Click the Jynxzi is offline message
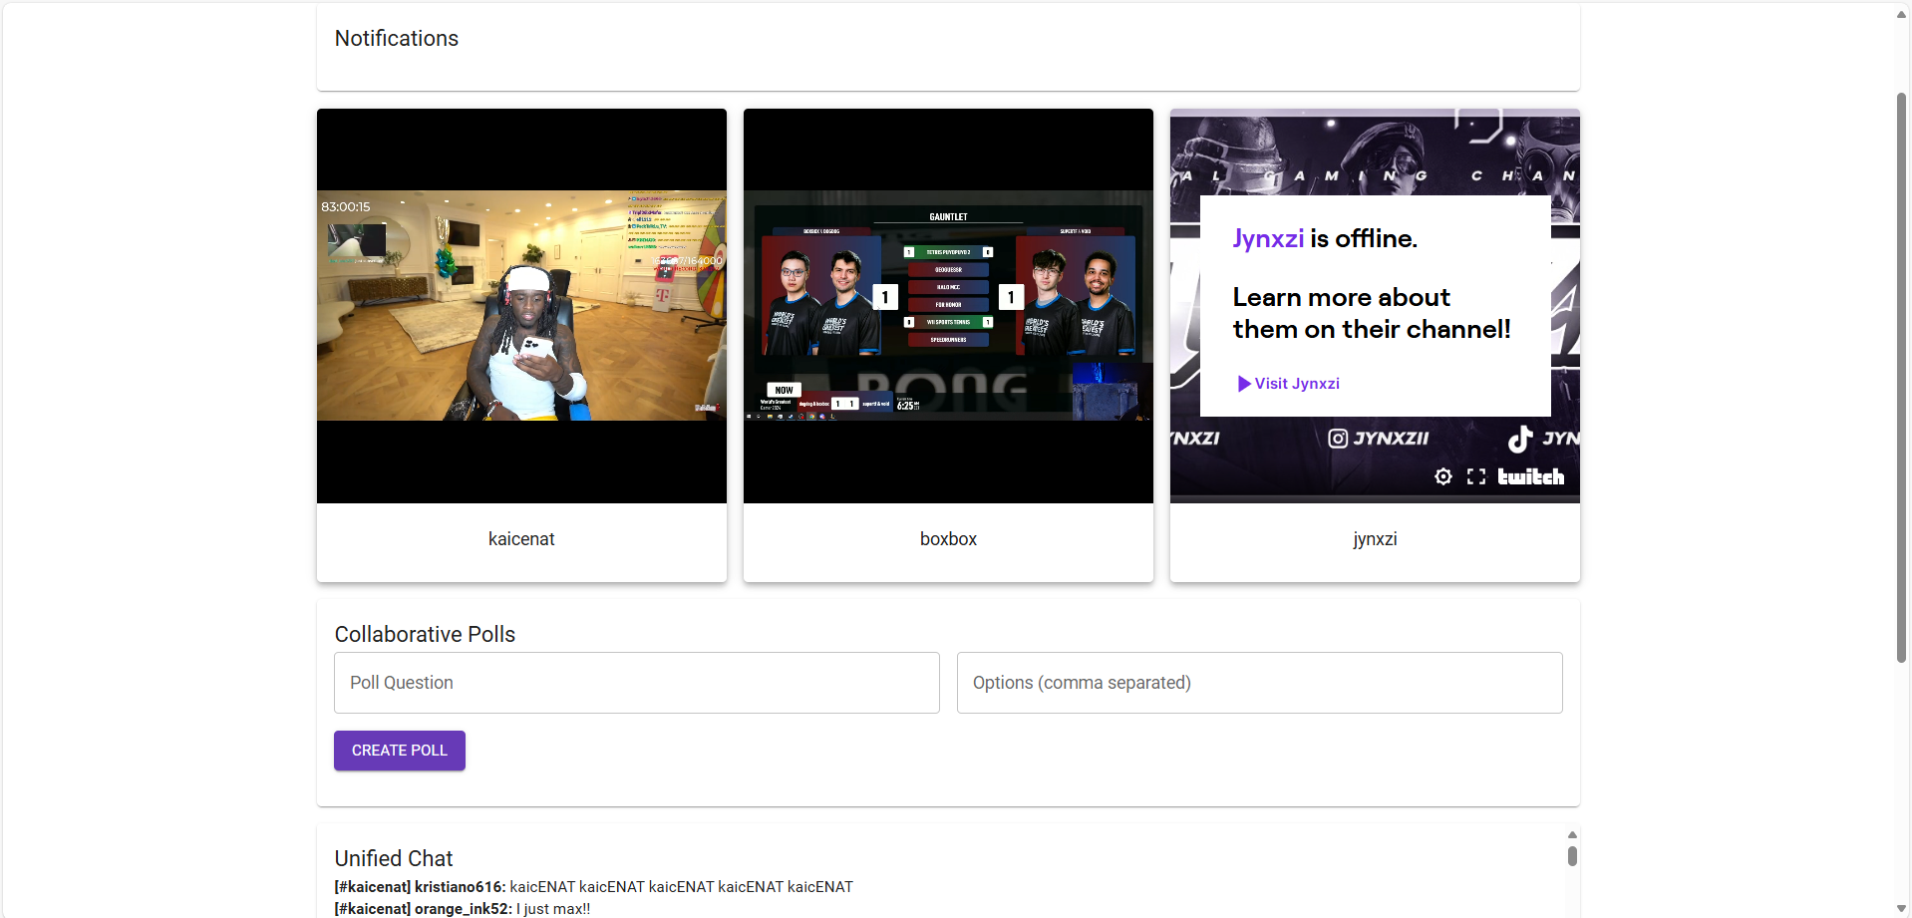Screen dimensions: 1912x918 1325,238
